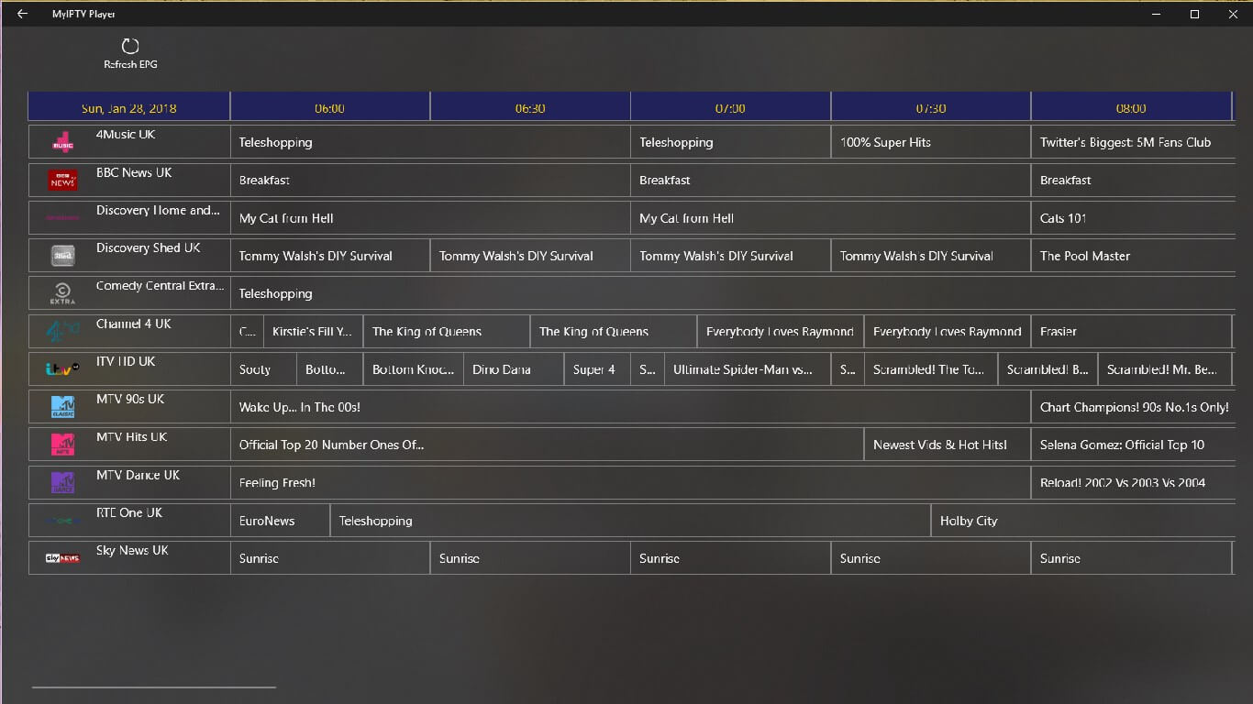Image resolution: width=1253 pixels, height=704 pixels.
Task: Select the BBC News channel icon
Action: coord(61,179)
